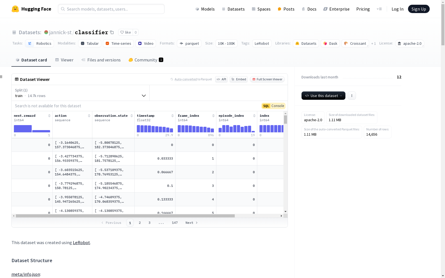Select the Datasets library tag
This screenshot has height=278, width=445.
tap(306, 43)
